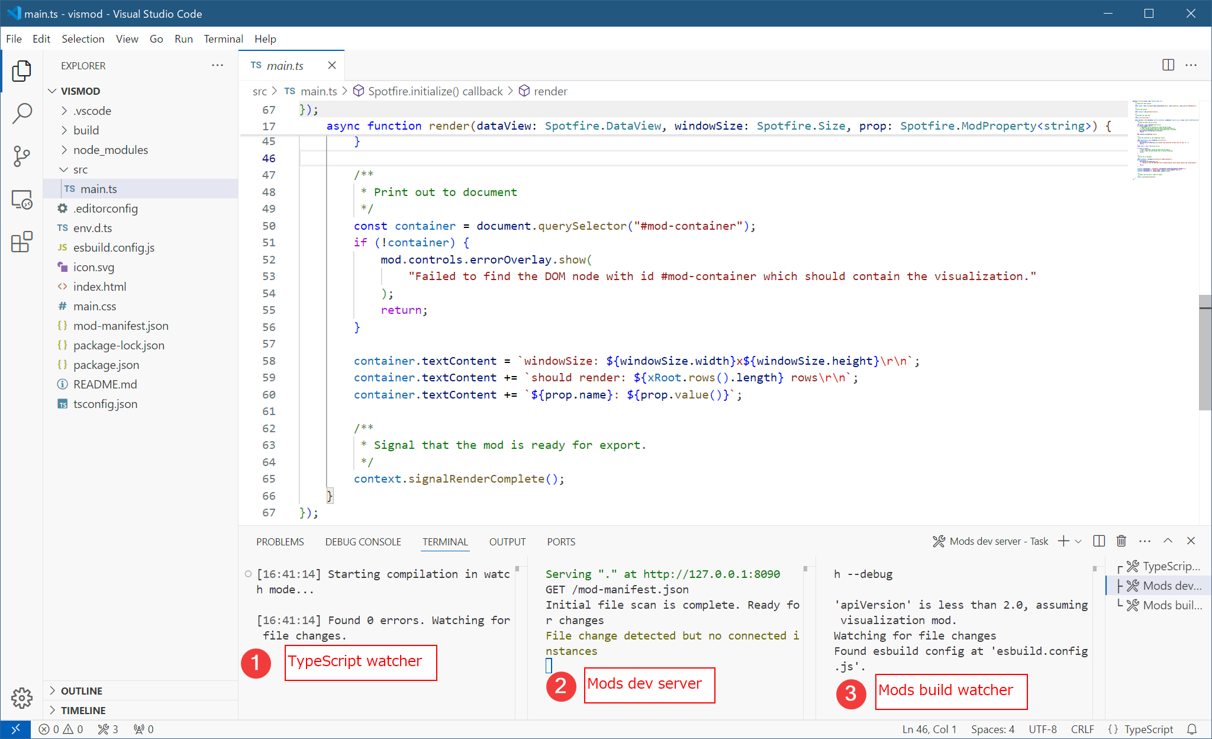Open the Source Control view icon
The height and width of the screenshot is (739, 1212).
(21, 156)
